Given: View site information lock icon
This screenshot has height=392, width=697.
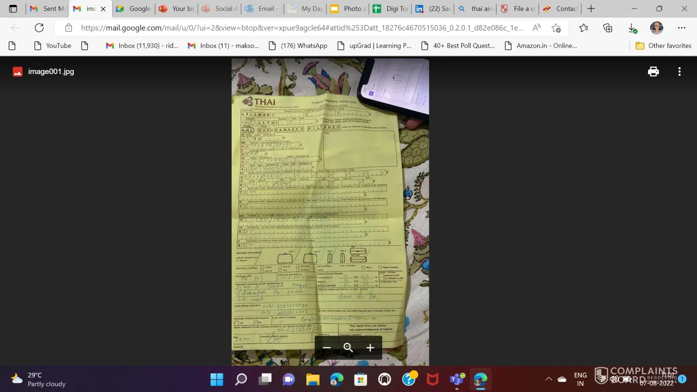Looking at the screenshot, I should (x=69, y=28).
